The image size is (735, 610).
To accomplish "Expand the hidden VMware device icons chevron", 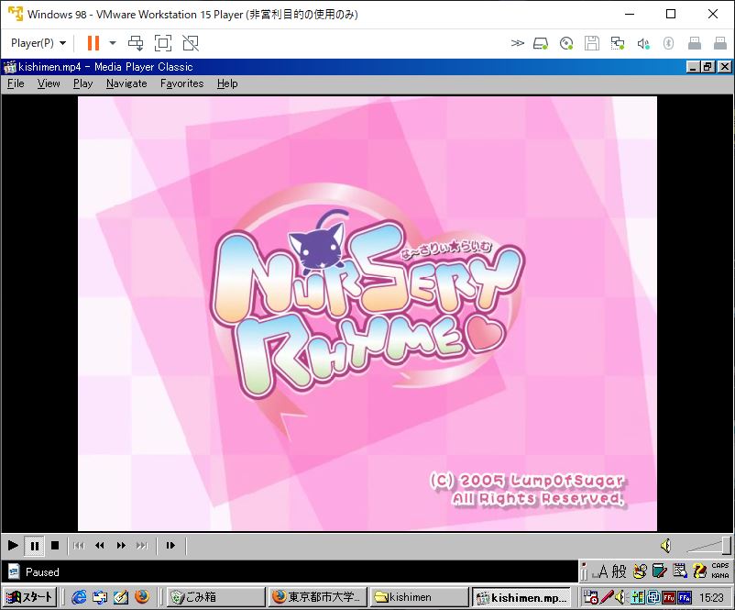I will [517, 43].
